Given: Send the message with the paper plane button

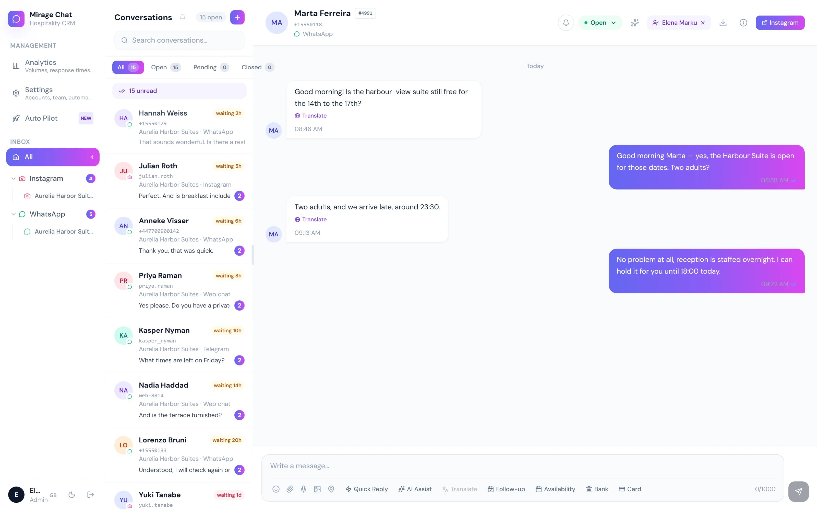Looking at the screenshot, I should point(798,491).
